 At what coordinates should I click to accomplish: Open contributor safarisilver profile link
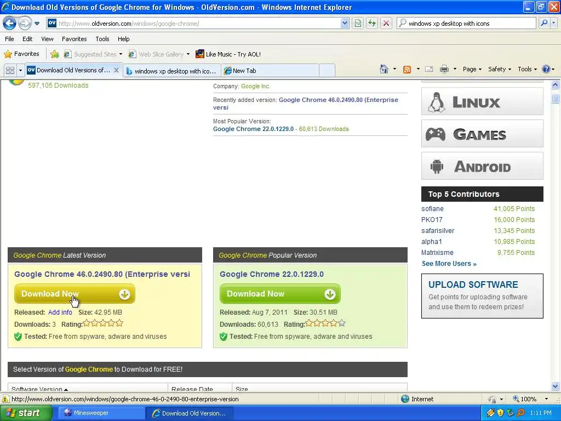tap(438, 231)
